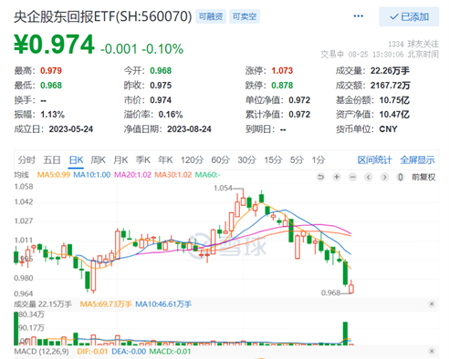449x359 pixels.
Task: Click the 货币单位 CNY value
Action: (x=388, y=129)
